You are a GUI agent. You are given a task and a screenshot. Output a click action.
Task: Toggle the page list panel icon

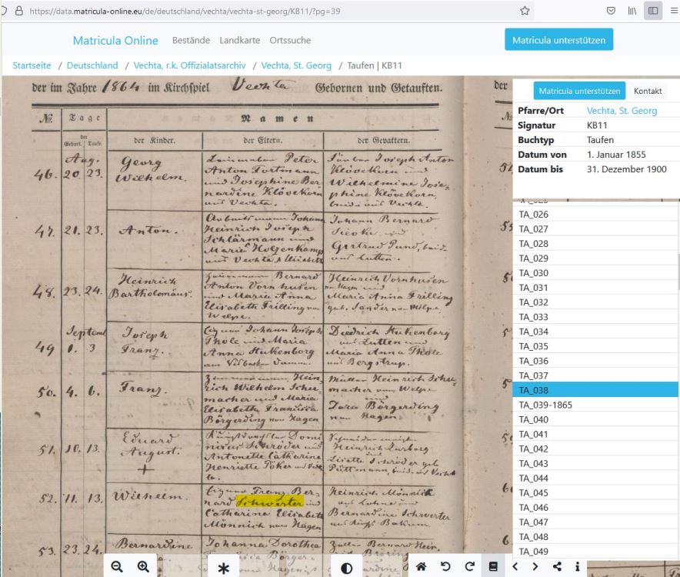click(494, 566)
